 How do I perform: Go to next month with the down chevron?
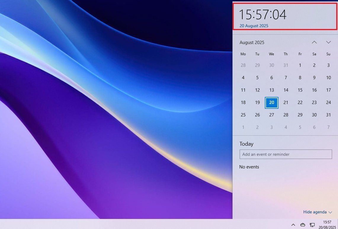coord(329,42)
